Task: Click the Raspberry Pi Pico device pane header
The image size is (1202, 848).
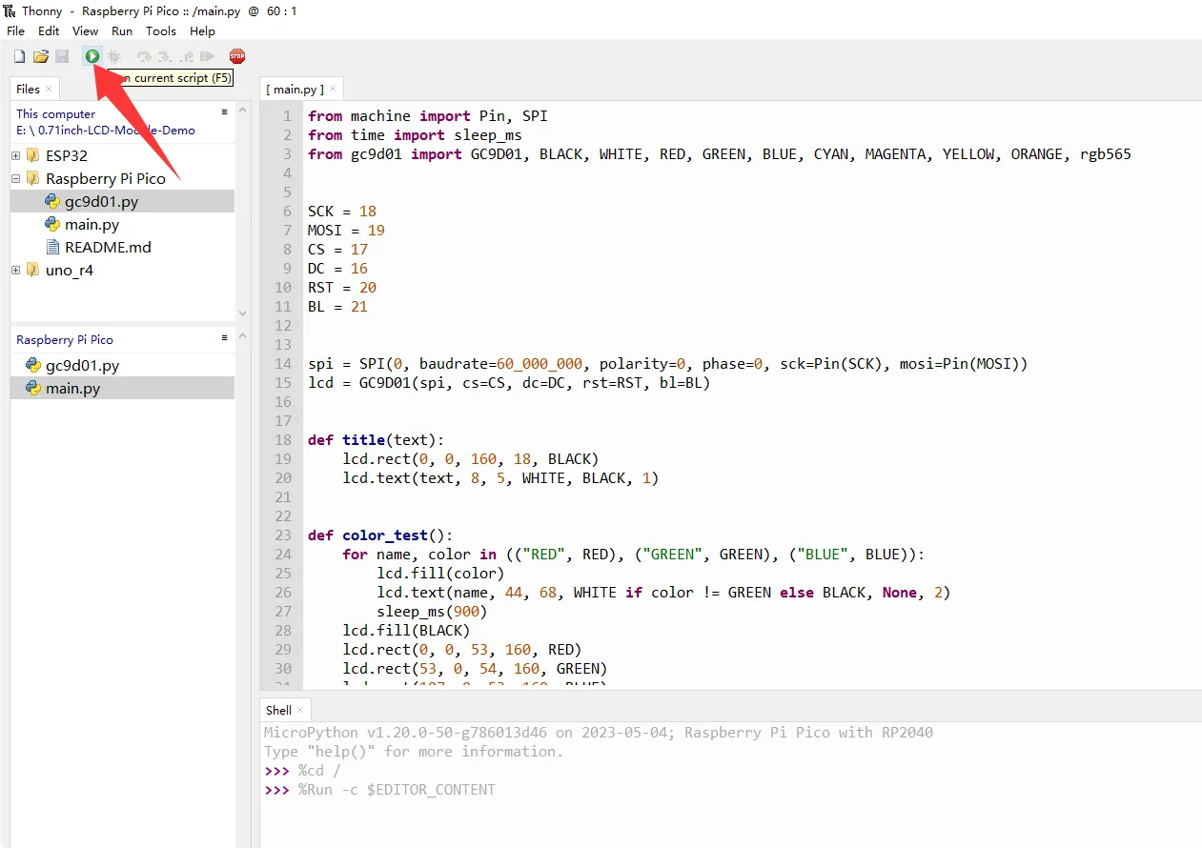Action: [65, 339]
